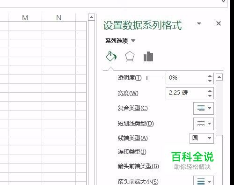The width and height of the screenshot is (234, 185).
Task: Click the 连接类型(J) label
Action: (132, 152)
